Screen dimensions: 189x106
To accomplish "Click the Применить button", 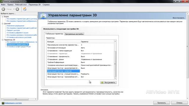I will click(x=162, y=103).
